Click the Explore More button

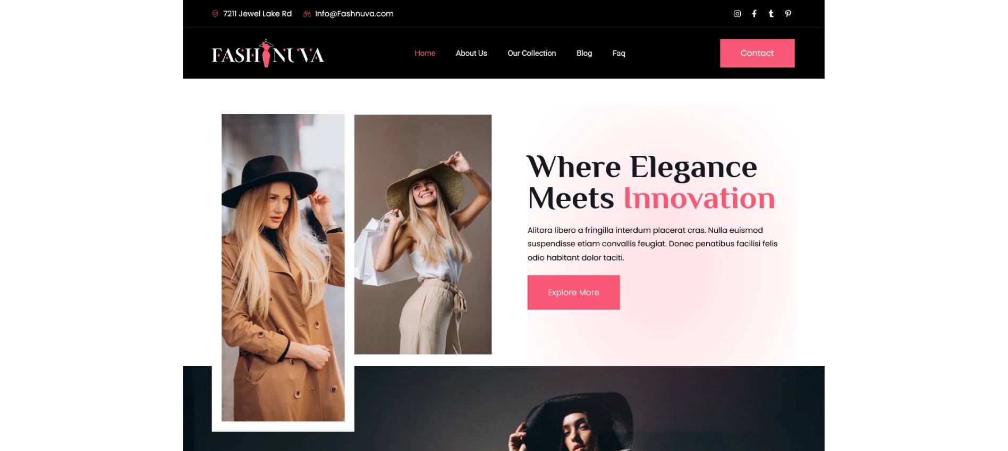pyautogui.click(x=573, y=292)
